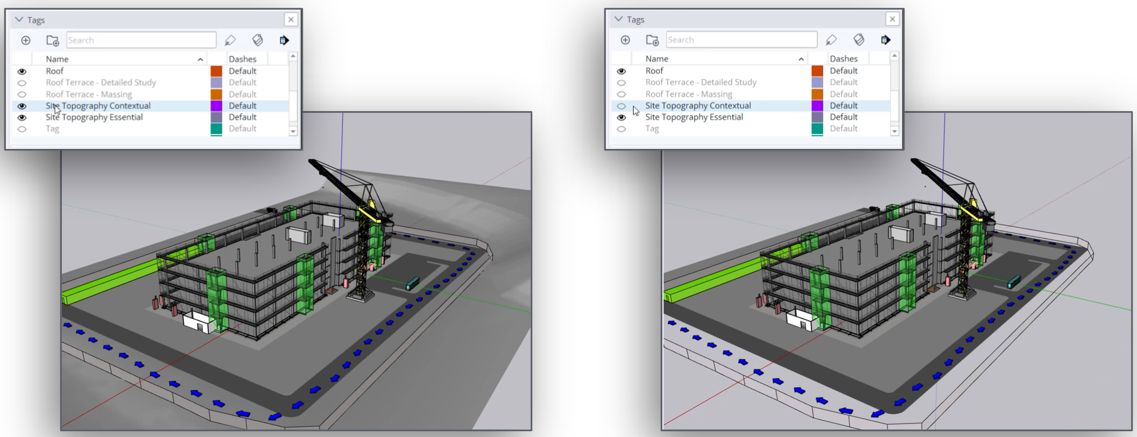Click the orange Roof color swatch in left panel

point(216,71)
